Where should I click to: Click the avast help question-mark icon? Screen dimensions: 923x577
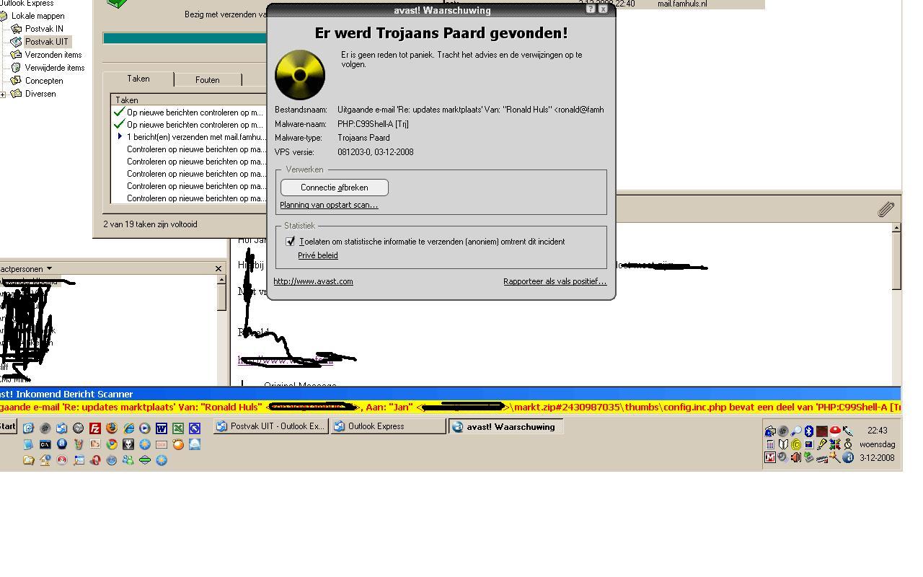pyautogui.click(x=591, y=9)
